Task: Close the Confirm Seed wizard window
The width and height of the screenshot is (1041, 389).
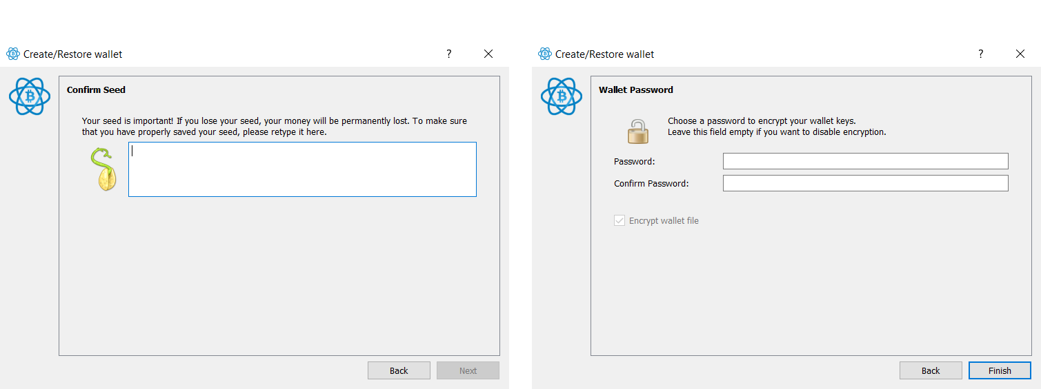Action: 488,54
